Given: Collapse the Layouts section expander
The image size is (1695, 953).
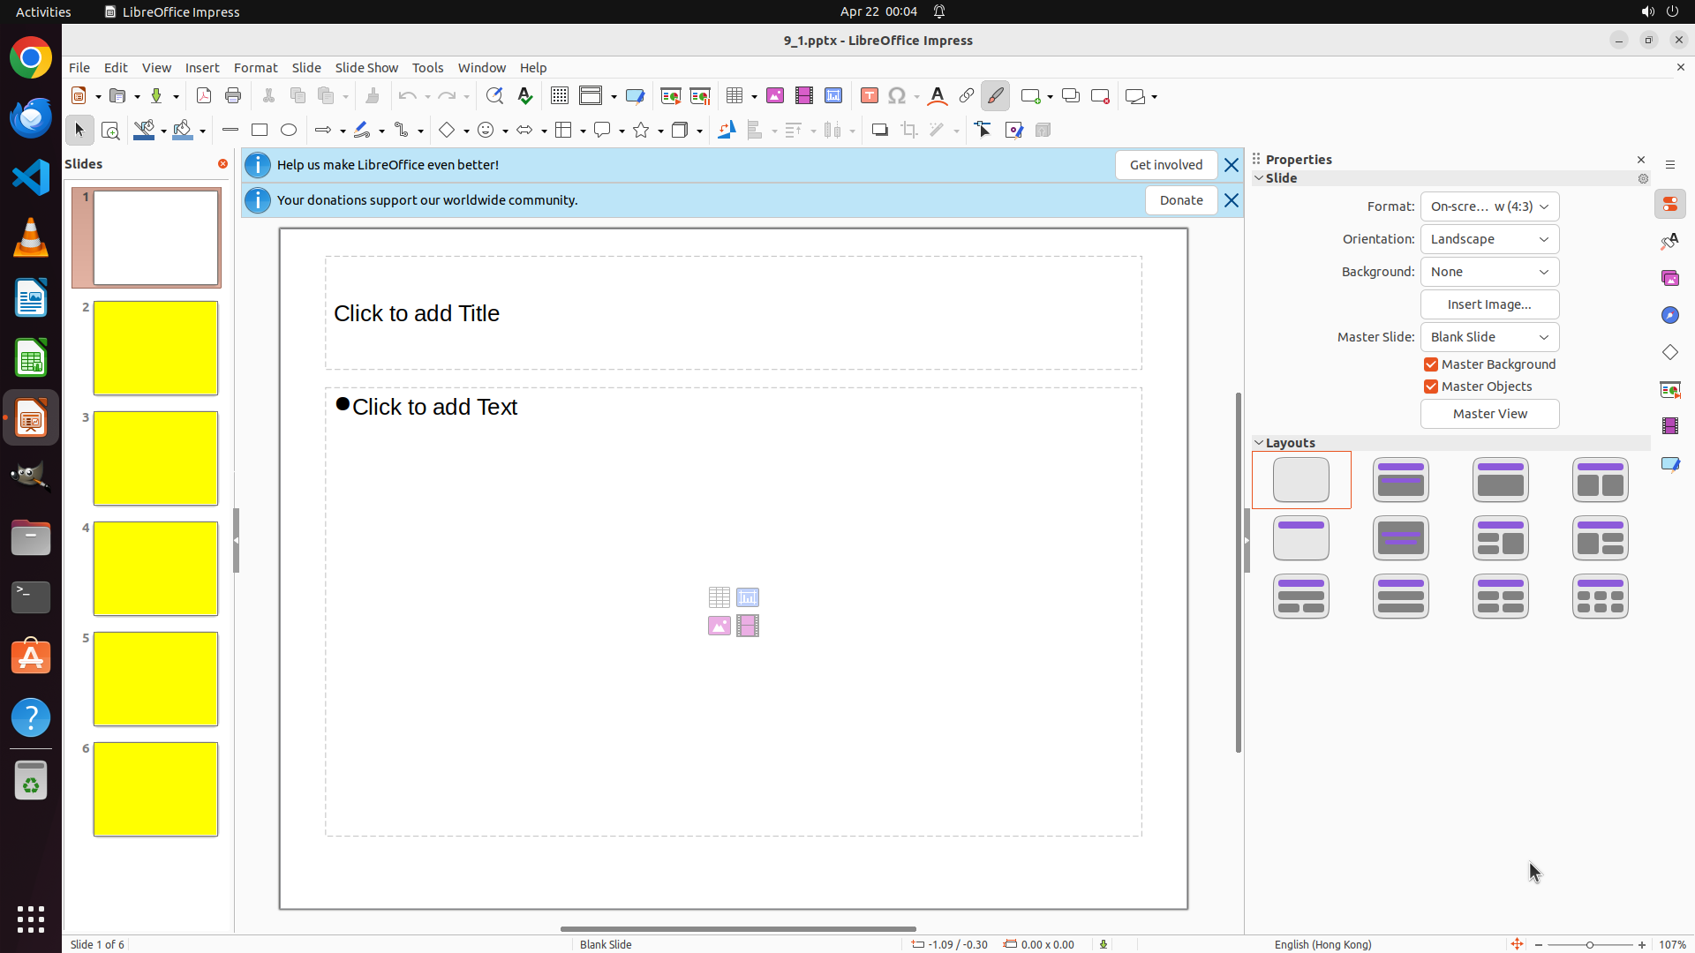Looking at the screenshot, I should coord(1259,443).
